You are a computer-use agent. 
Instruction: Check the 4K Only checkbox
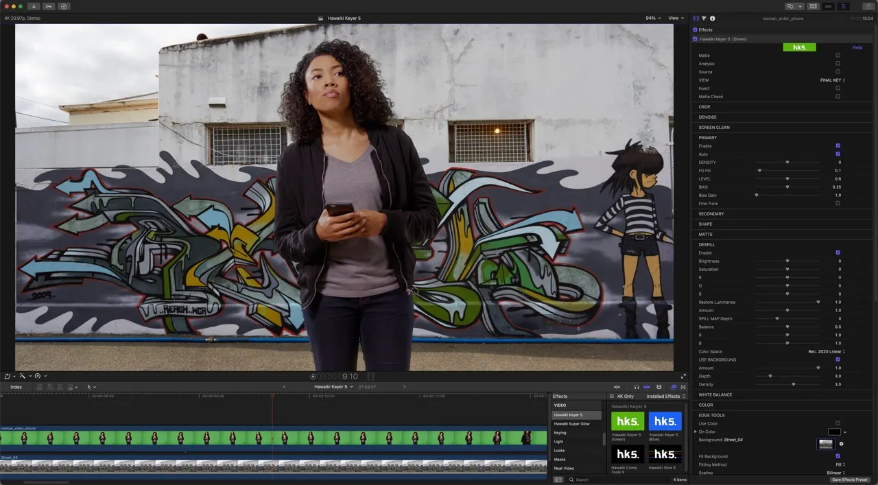click(612, 397)
